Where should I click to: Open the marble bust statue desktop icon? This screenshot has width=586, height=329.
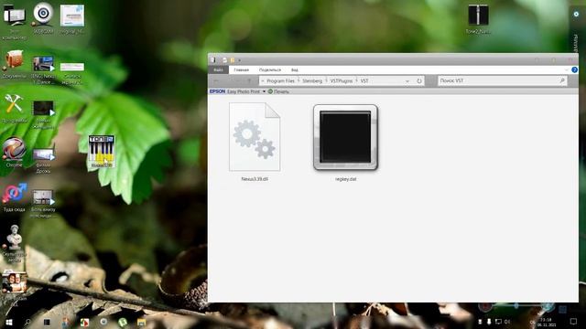(15, 242)
